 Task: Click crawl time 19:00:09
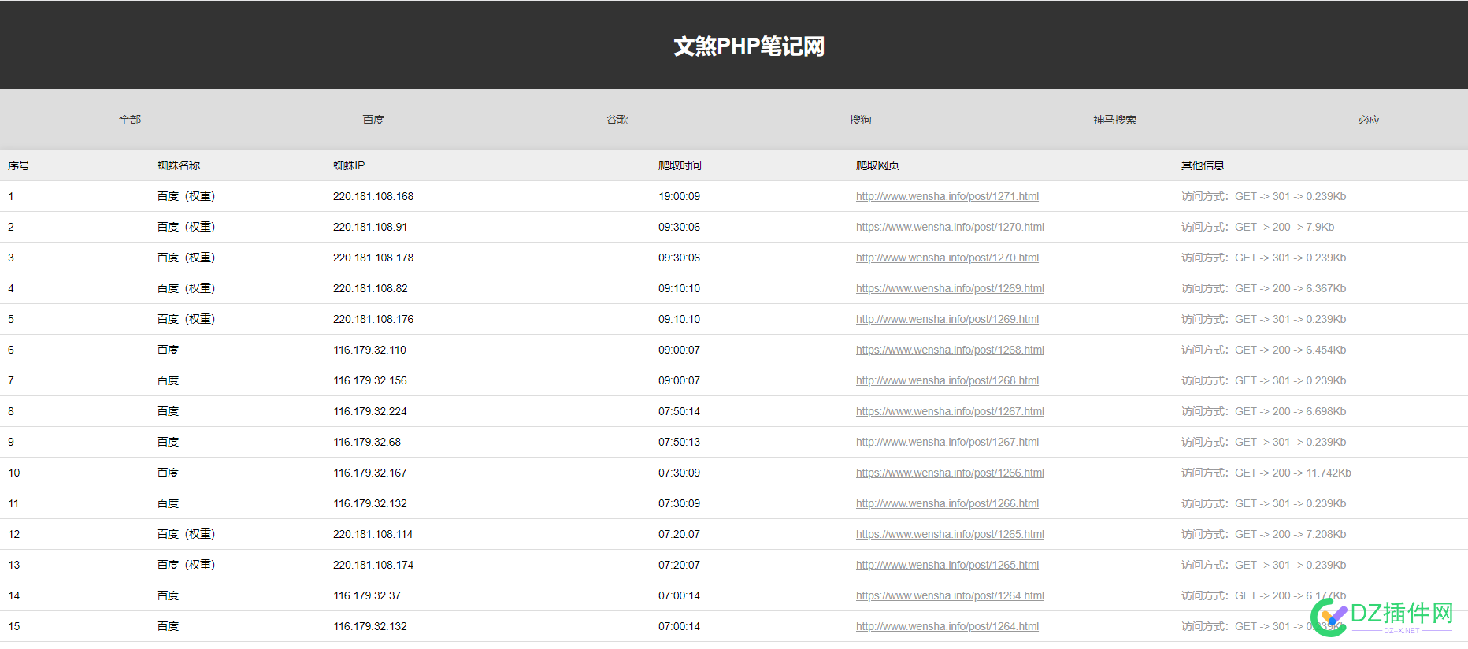point(680,196)
